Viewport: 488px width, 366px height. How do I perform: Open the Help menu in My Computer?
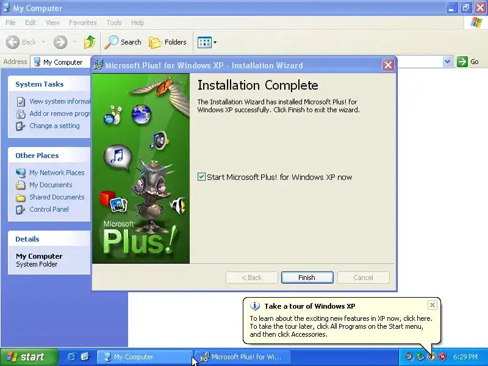pos(137,23)
